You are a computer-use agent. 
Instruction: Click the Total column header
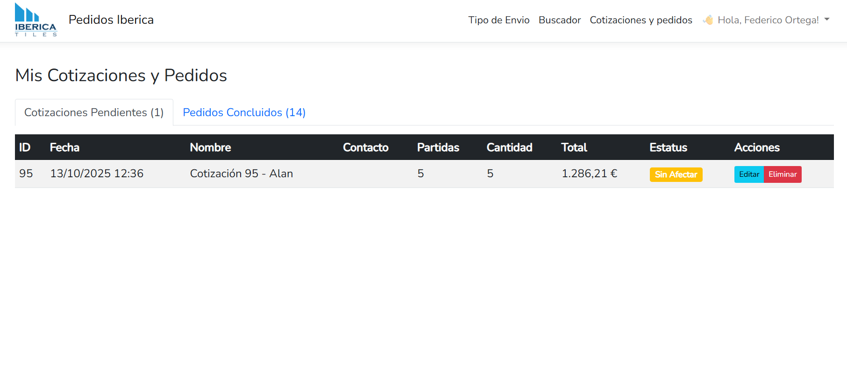coord(574,147)
